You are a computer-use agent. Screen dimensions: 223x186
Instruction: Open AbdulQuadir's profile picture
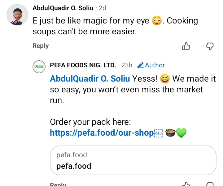pyautogui.click(x=17, y=15)
